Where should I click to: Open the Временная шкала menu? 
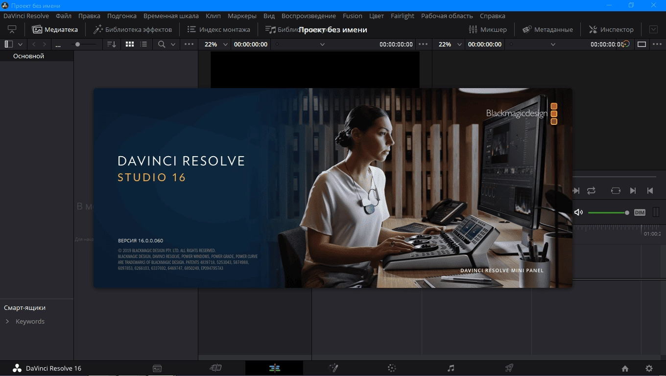171,16
